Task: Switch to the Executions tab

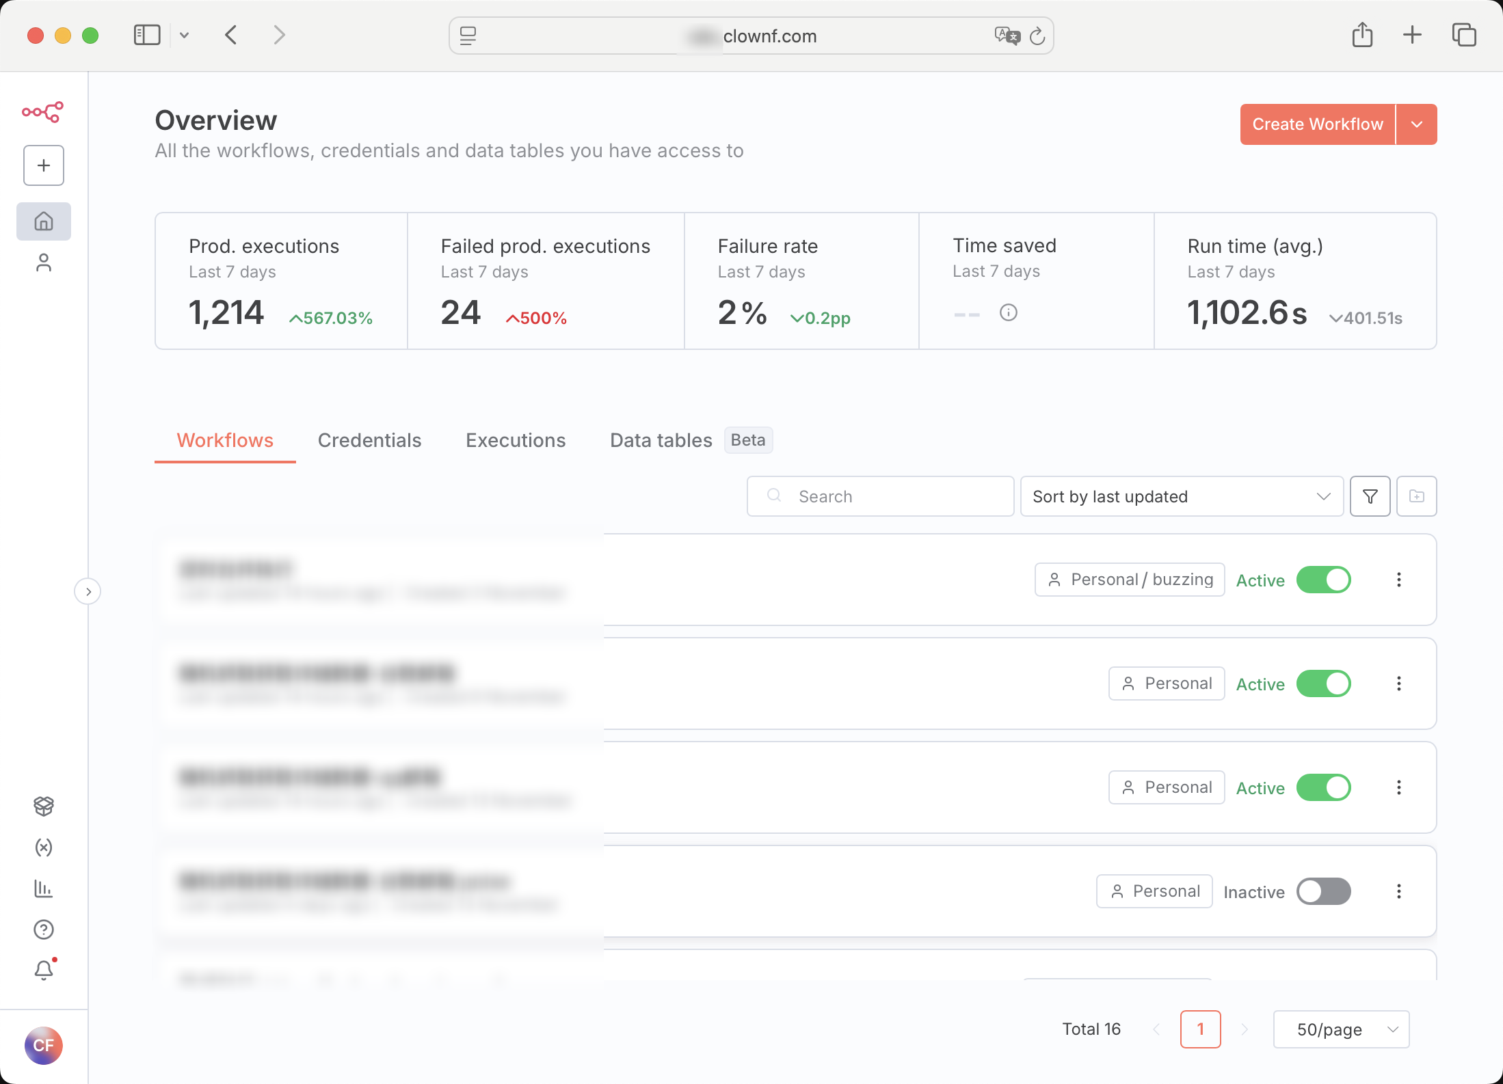Action: pyautogui.click(x=516, y=440)
